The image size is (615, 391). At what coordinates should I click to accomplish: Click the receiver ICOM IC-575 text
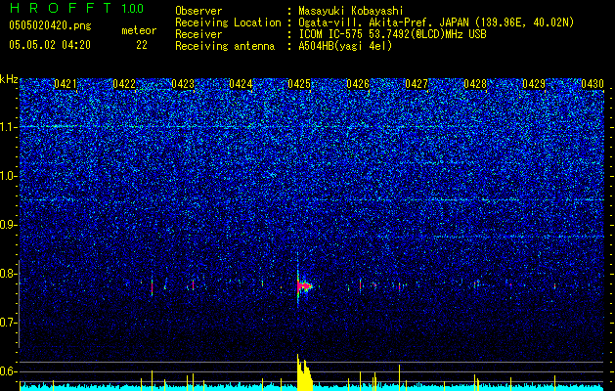click(331, 34)
